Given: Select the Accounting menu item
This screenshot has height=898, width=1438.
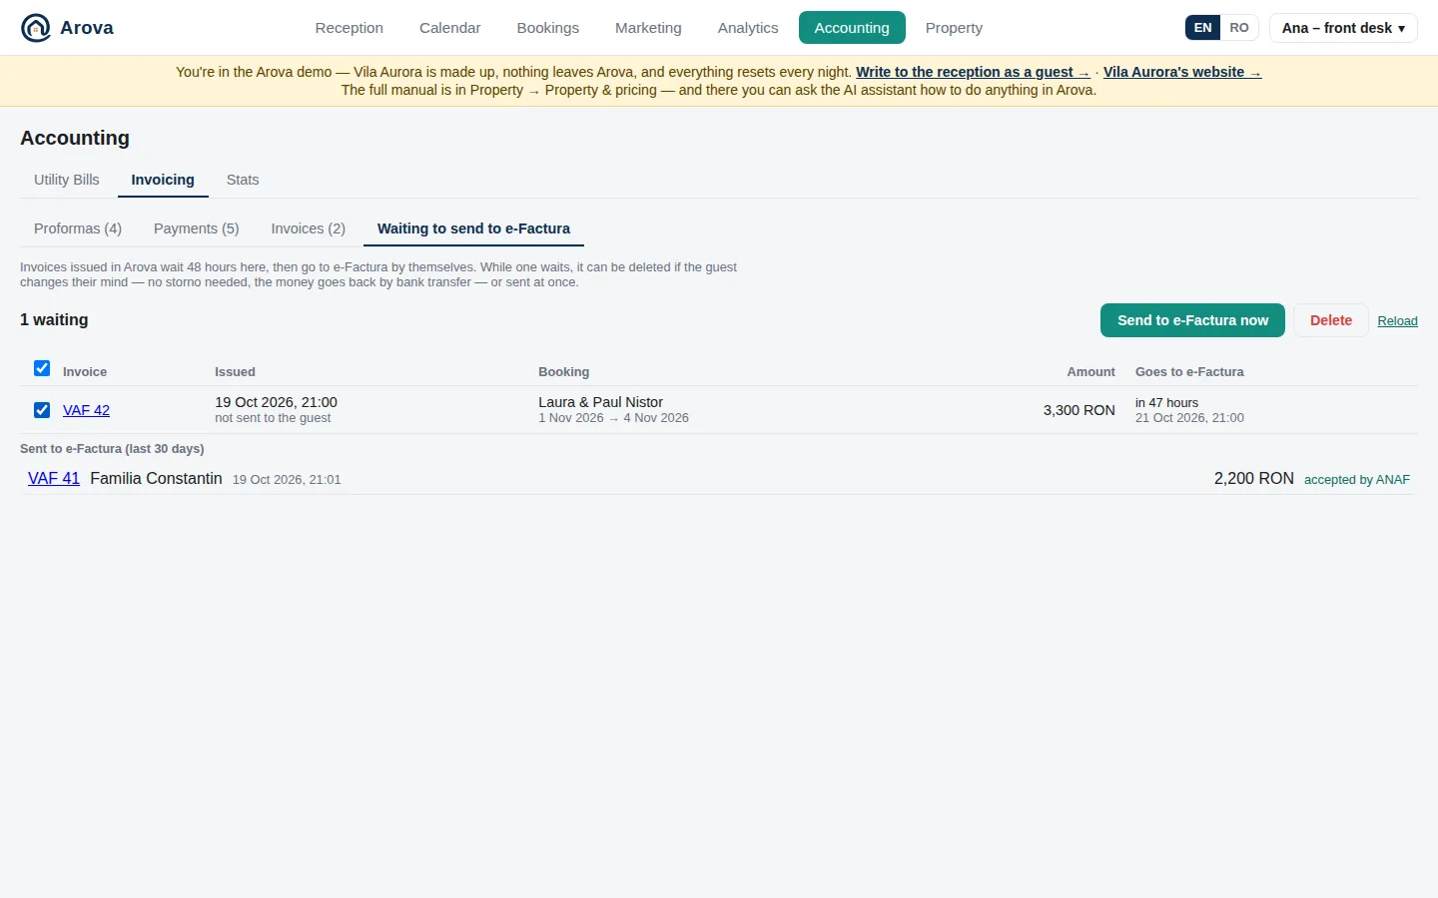Looking at the screenshot, I should tap(852, 28).
